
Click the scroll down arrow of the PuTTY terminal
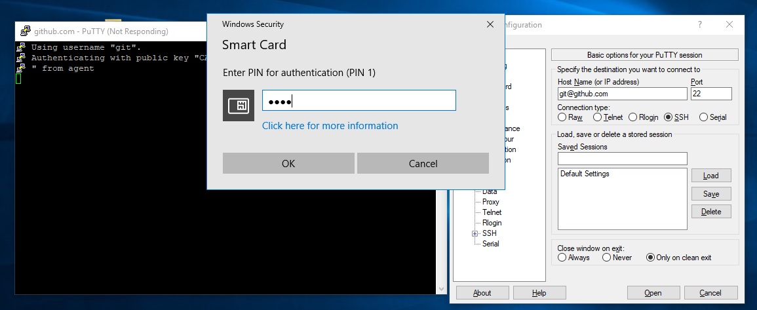441,289
